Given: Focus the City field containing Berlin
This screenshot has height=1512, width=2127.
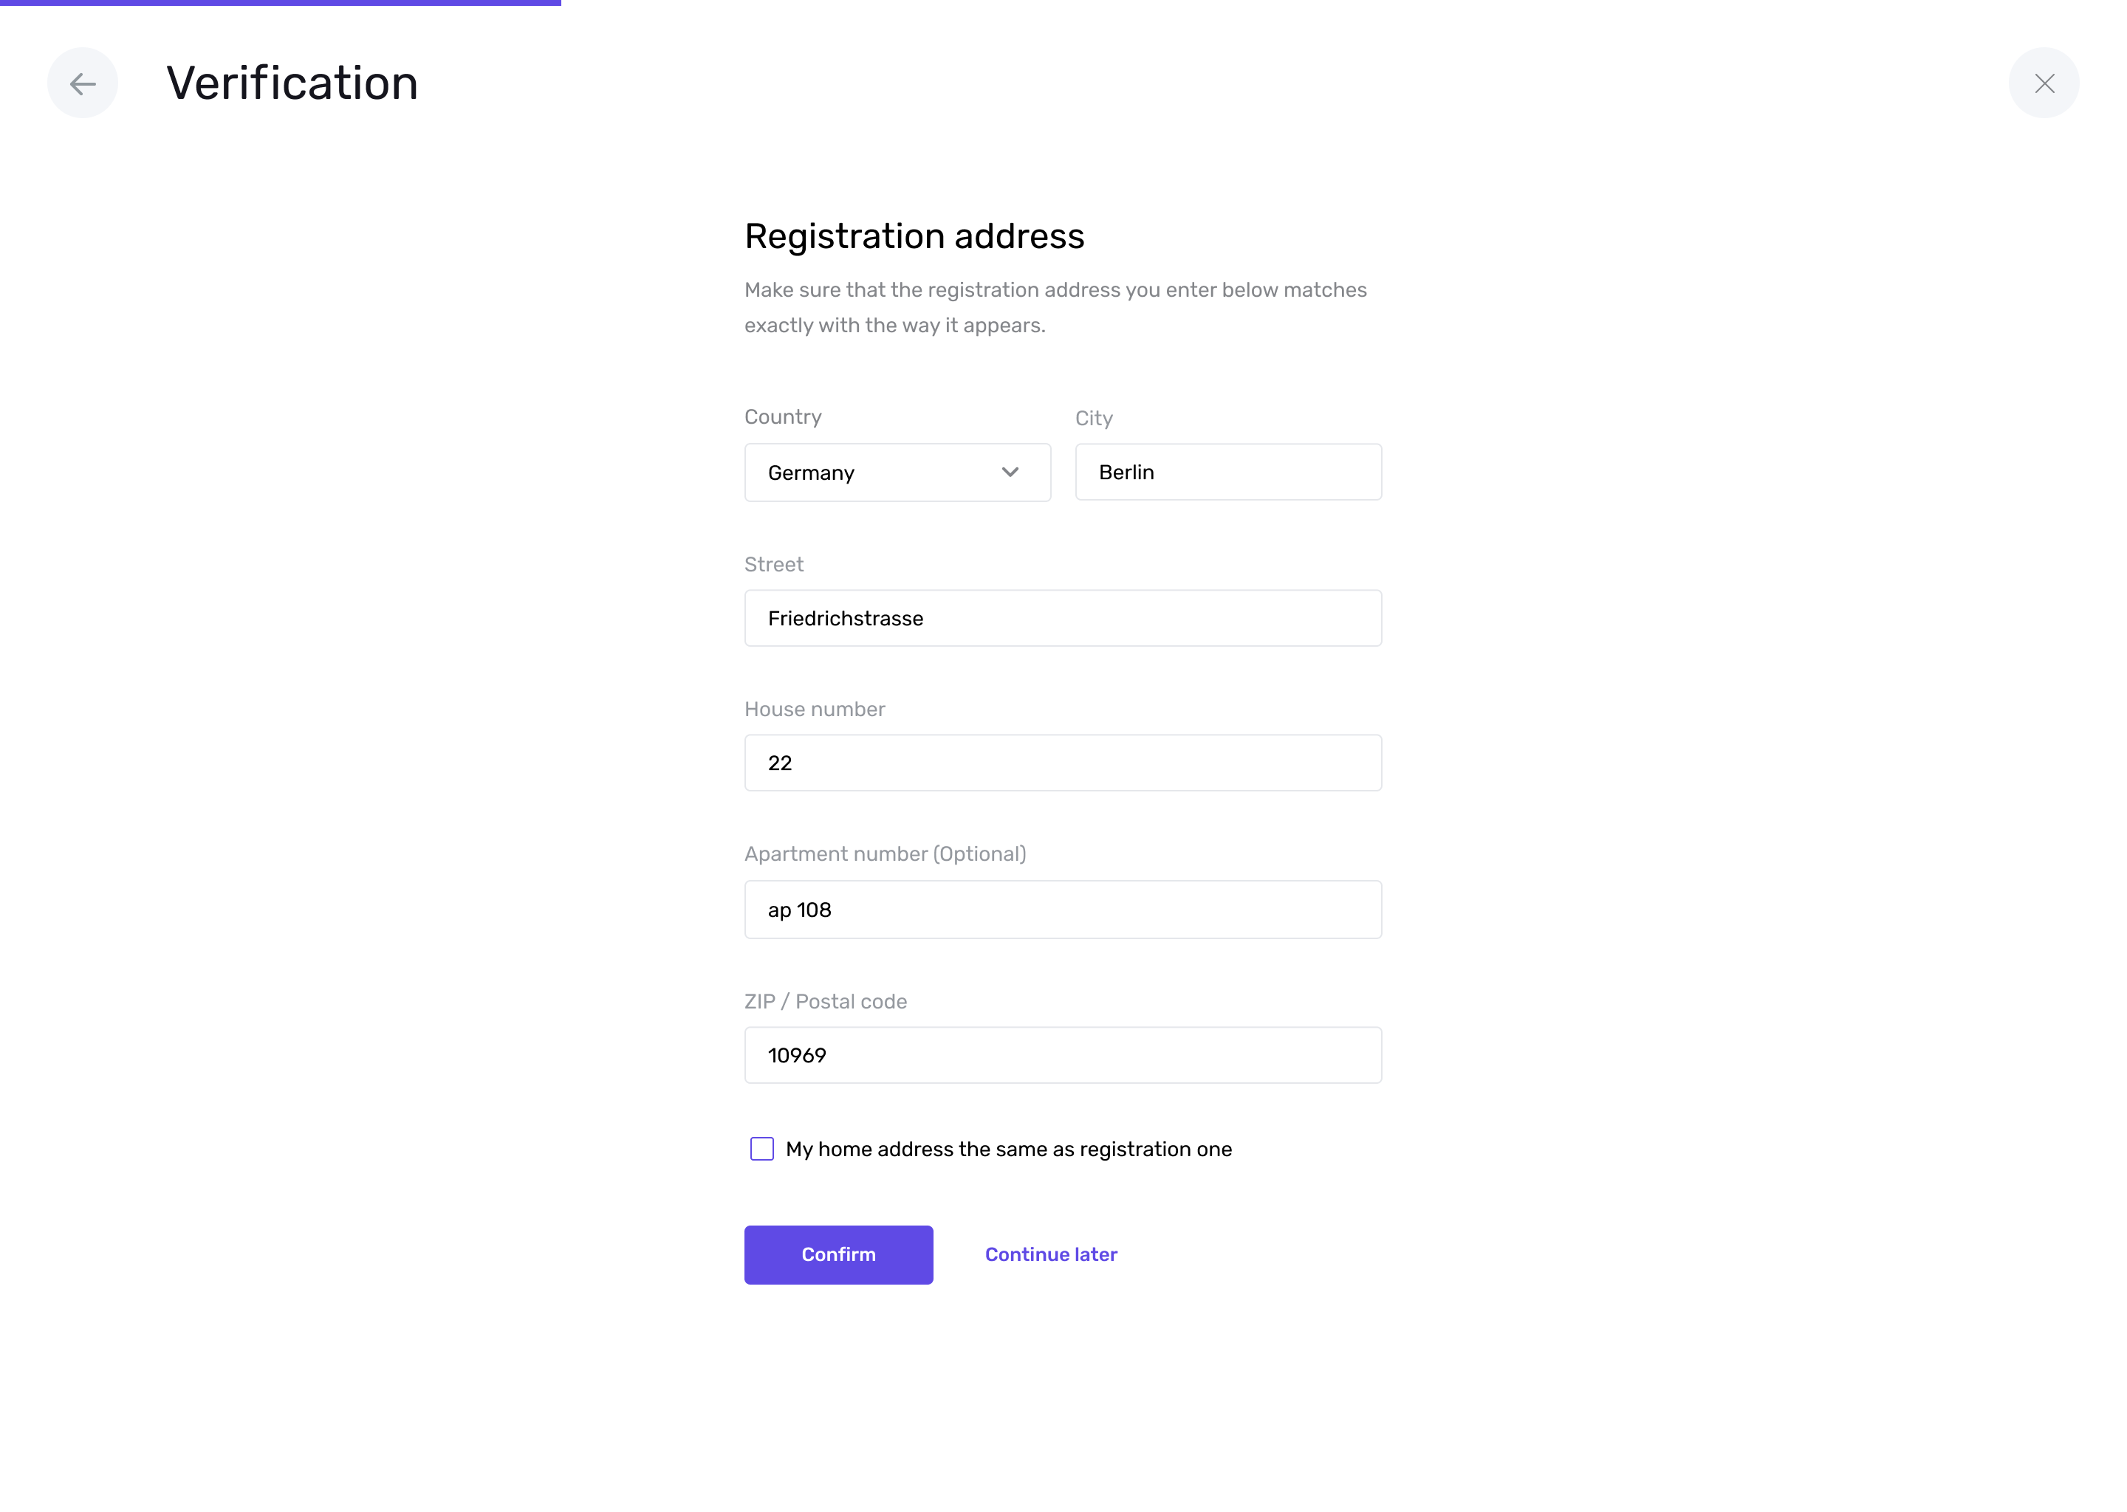Looking at the screenshot, I should pyautogui.click(x=1228, y=472).
